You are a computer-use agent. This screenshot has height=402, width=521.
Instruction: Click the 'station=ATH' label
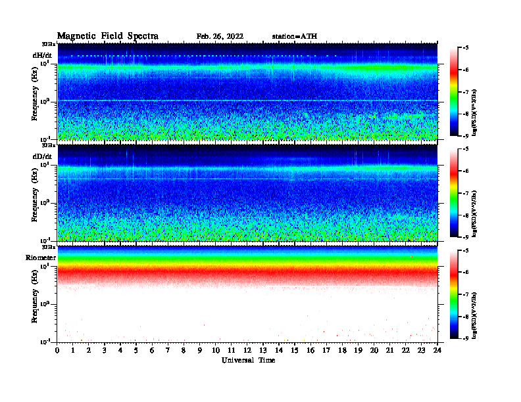tap(295, 37)
